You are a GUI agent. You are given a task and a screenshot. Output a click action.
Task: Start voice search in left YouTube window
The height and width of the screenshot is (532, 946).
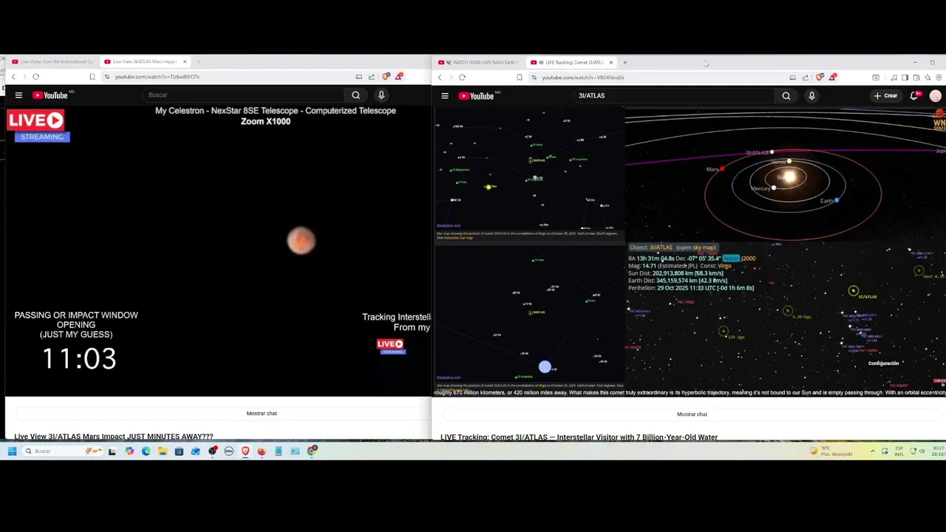(381, 95)
